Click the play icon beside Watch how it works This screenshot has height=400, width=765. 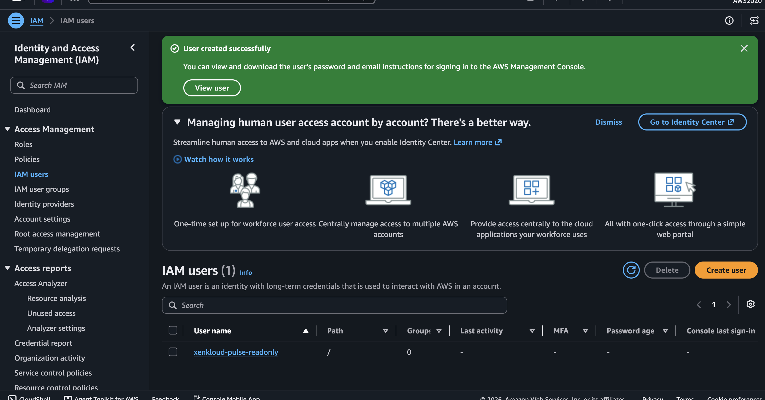pos(177,160)
